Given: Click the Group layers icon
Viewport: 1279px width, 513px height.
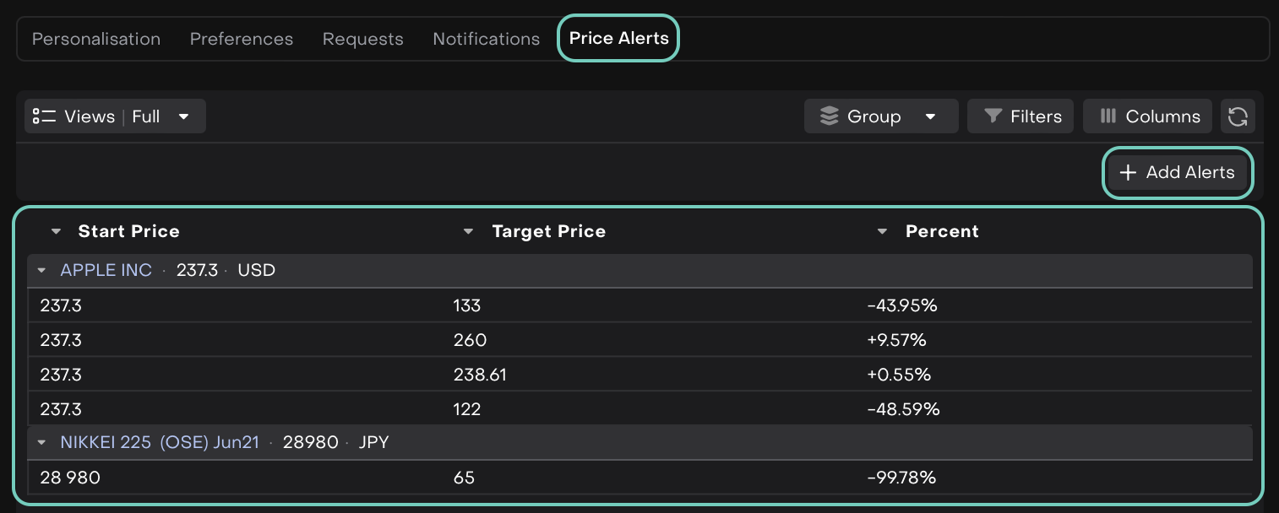Looking at the screenshot, I should (x=830, y=116).
